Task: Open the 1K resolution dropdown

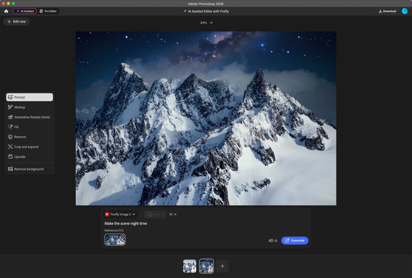Action: tap(173, 214)
